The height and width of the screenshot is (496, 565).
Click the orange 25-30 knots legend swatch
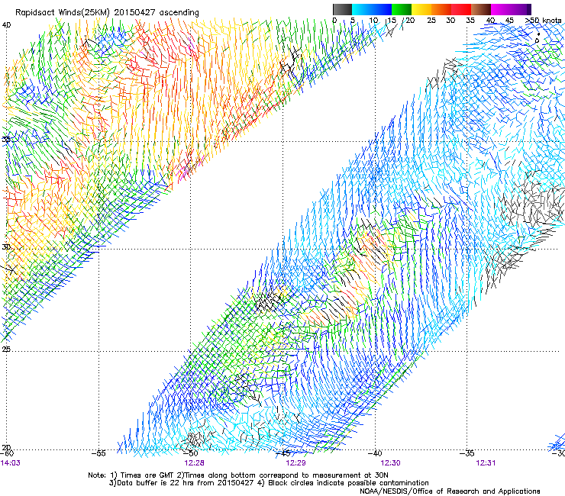pyautogui.click(x=441, y=9)
